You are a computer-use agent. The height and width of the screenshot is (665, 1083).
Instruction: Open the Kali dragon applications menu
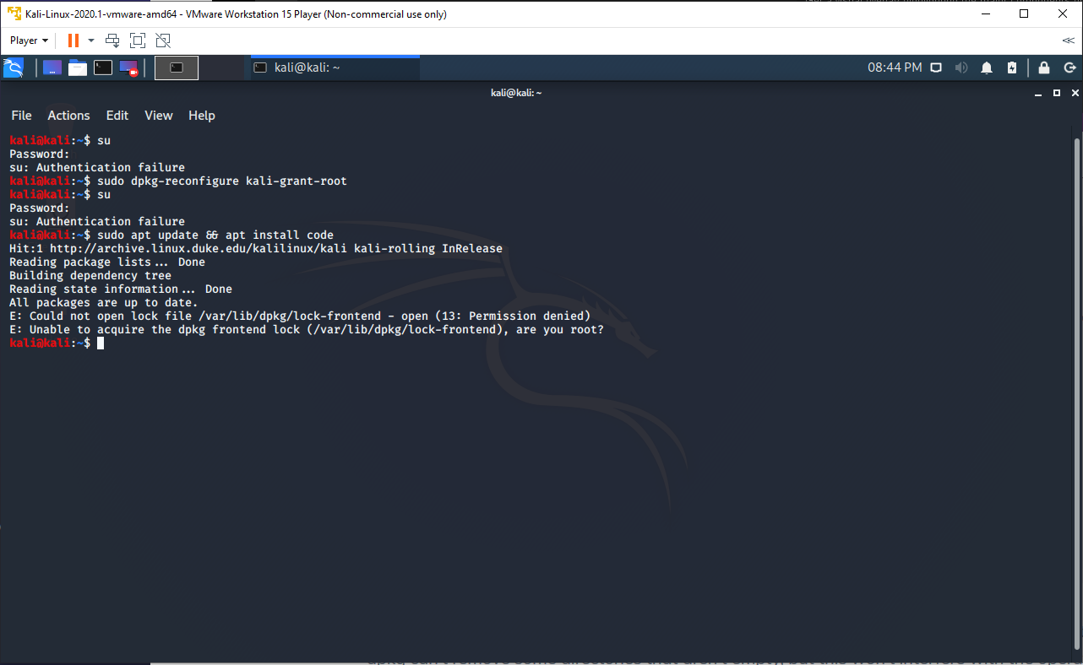(x=13, y=68)
